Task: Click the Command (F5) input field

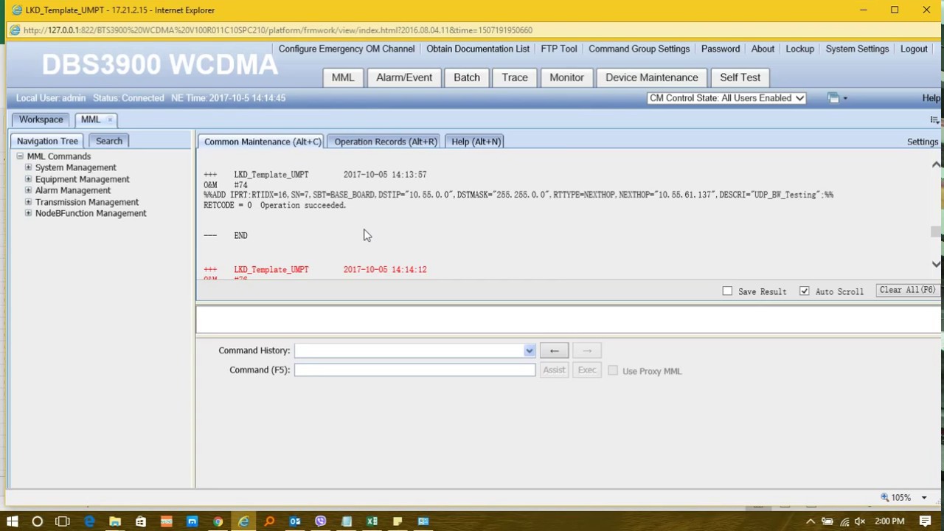Action: click(414, 370)
